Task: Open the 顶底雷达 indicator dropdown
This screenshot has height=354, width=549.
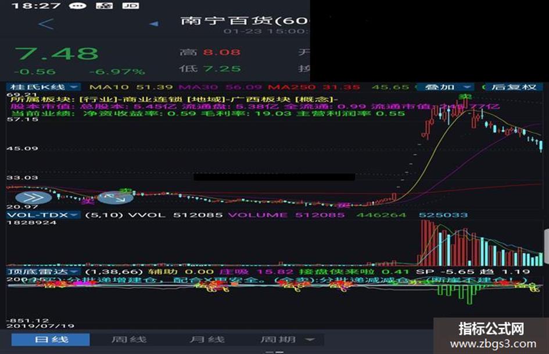Action: pos(44,271)
